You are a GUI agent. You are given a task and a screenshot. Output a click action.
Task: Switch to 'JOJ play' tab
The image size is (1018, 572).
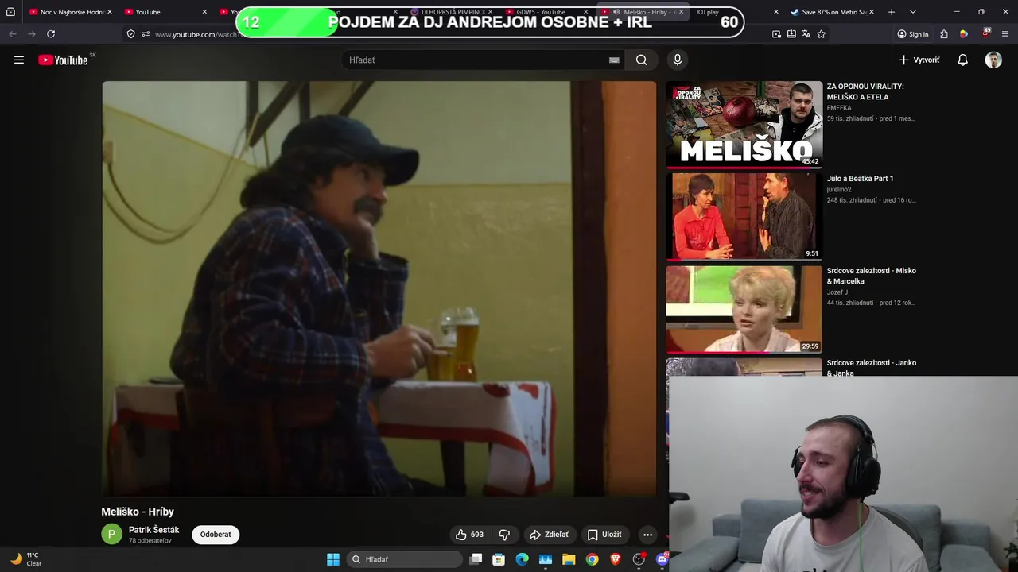pos(736,12)
